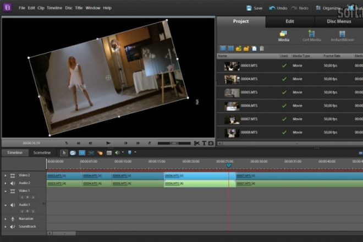Image resolution: width=363 pixels, height=242 pixels.
Task: Split clip with the scissors icon
Action: pos(196,144)
